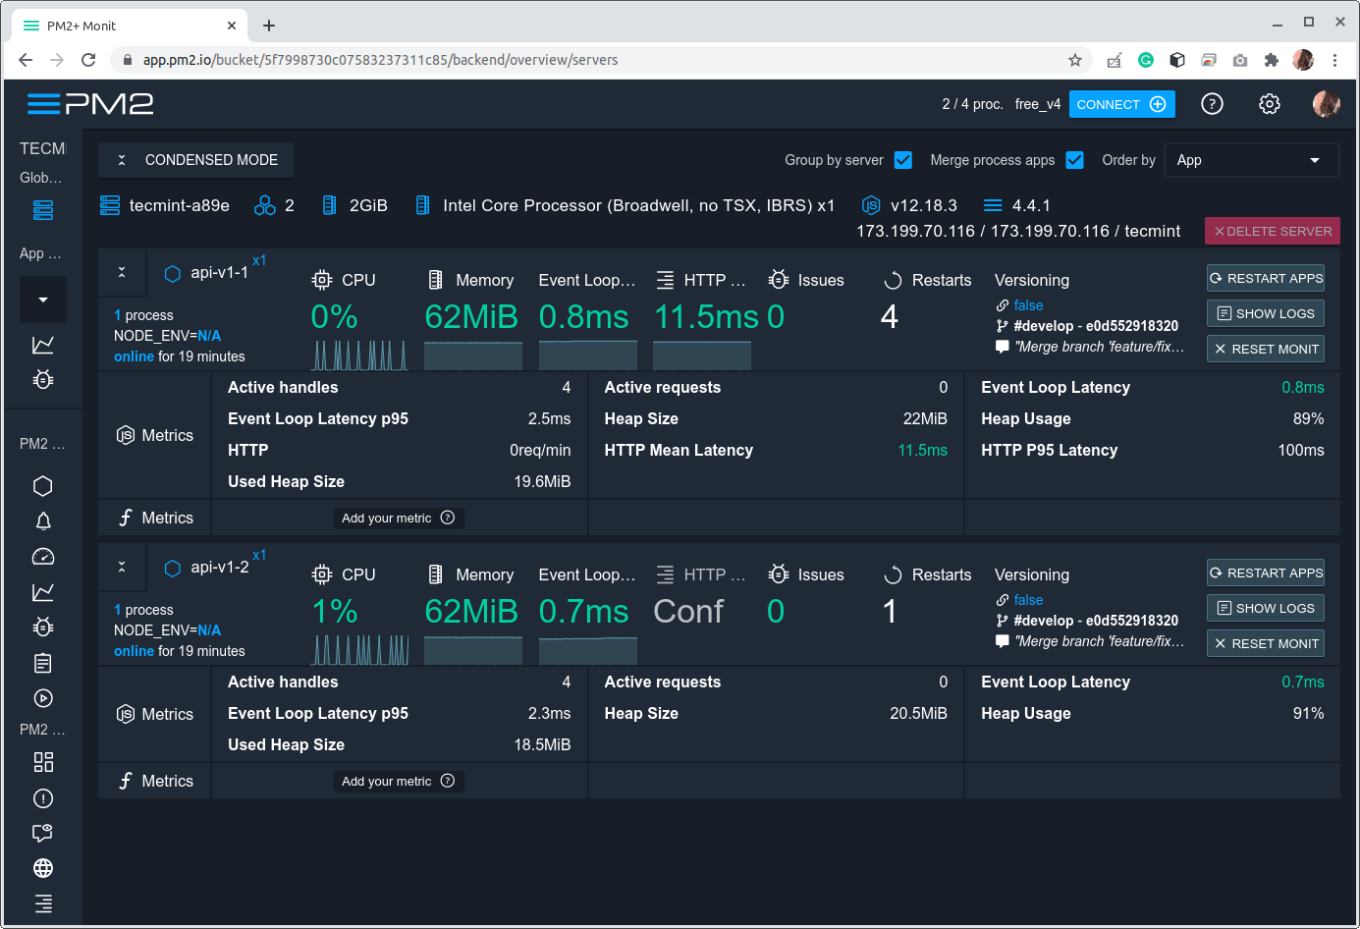Open the Order by App dropdown

(x=1251, y=159)
